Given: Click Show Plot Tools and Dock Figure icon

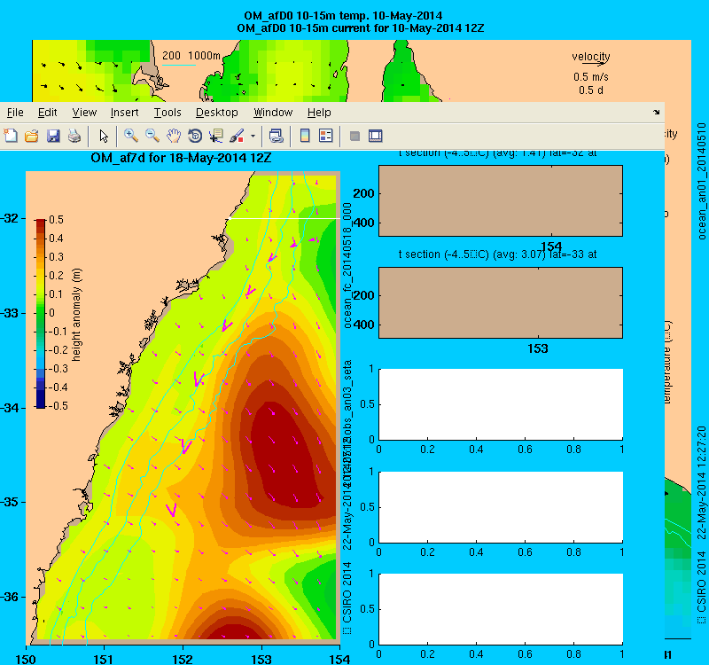Looking at the screenshot, I should [375, 136].
